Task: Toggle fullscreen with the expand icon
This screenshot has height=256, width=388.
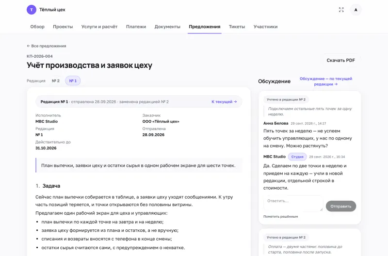Action: (x=341, y=10)
